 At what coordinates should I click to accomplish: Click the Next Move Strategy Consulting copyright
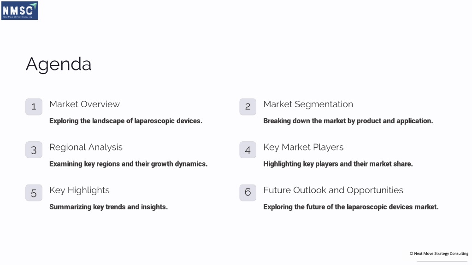pyautogui.click(x=439, y=253)
